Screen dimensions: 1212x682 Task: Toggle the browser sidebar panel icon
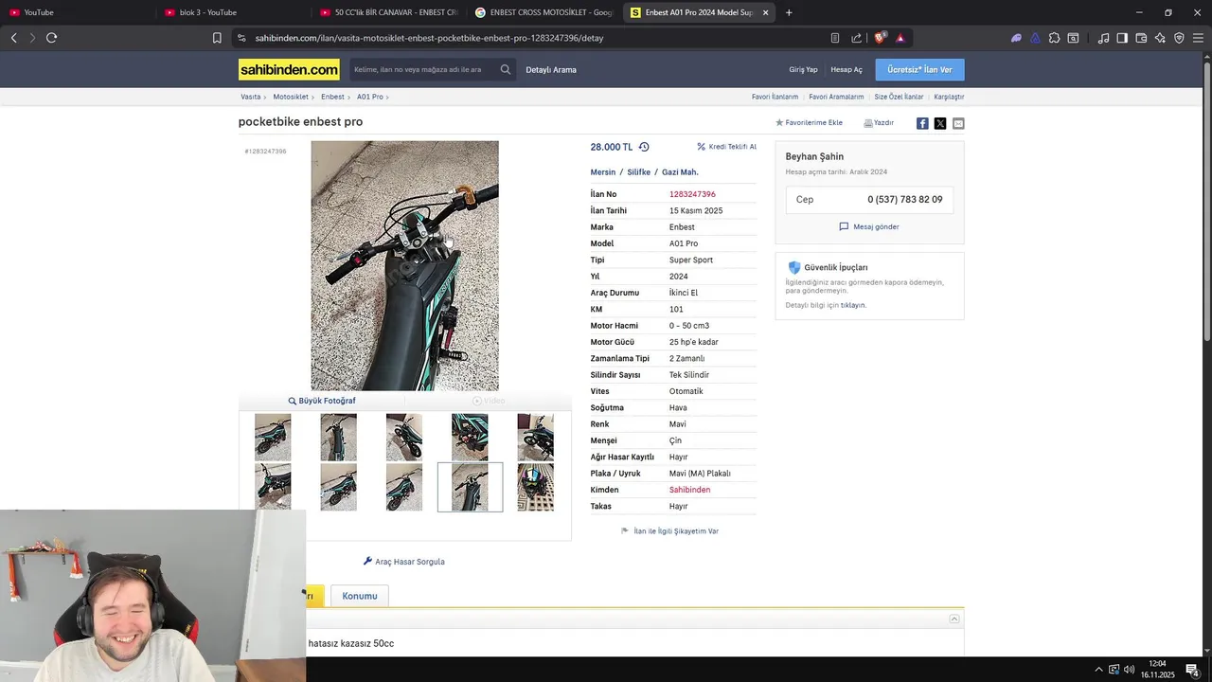pyautogui.click(x=1122, y=38)
